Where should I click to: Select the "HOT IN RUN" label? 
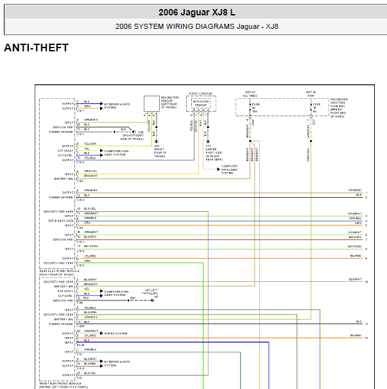tap(311, 94)
